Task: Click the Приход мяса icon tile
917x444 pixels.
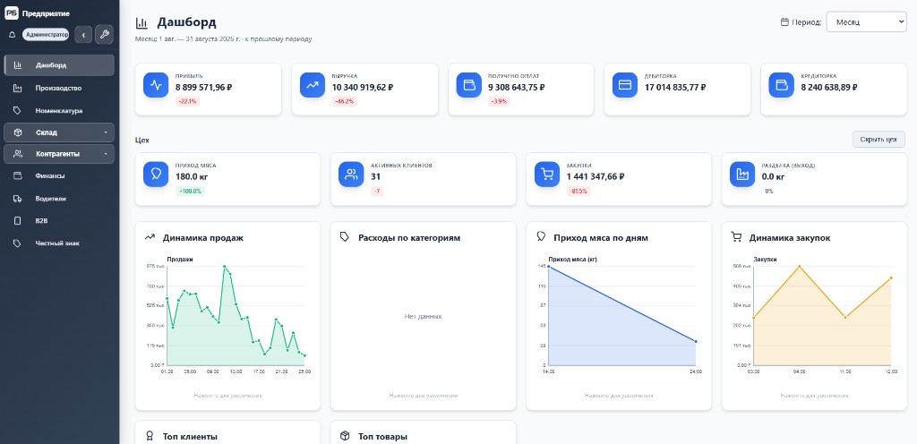Action: (156, 175)
